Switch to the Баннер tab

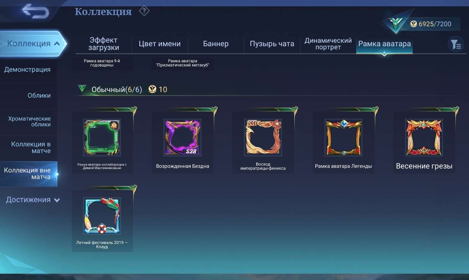click(x=216, y=44)
